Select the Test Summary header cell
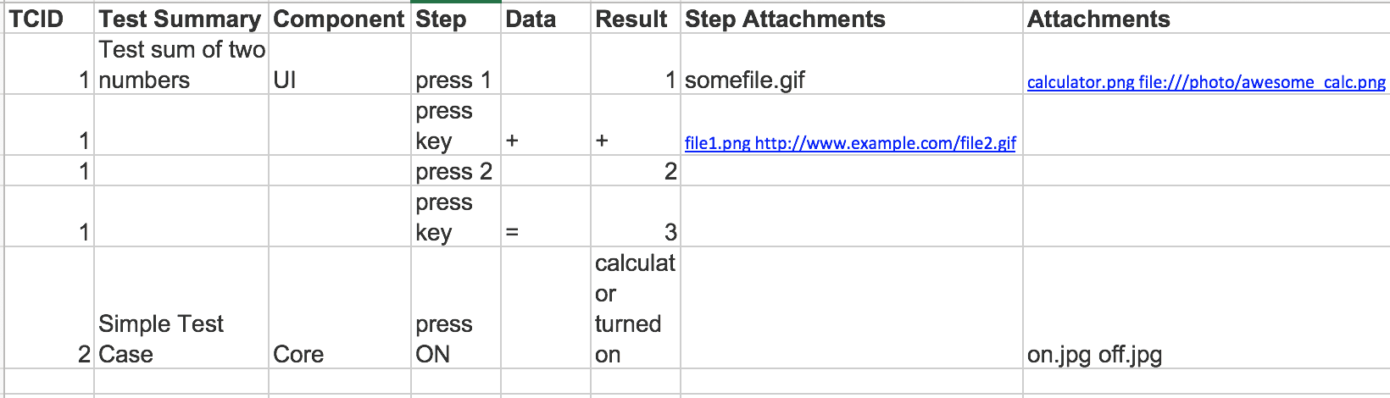 [x=181, y=19]
